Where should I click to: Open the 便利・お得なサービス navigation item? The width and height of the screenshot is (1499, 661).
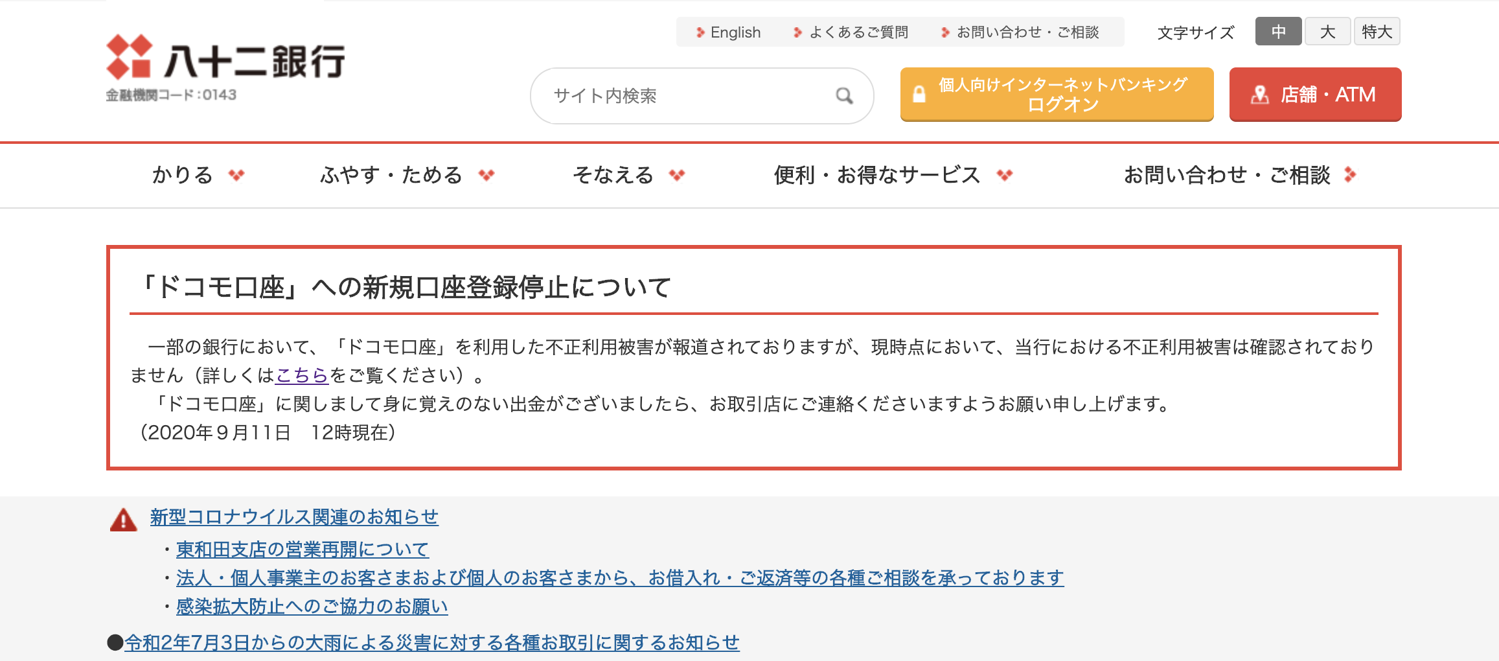877,175
